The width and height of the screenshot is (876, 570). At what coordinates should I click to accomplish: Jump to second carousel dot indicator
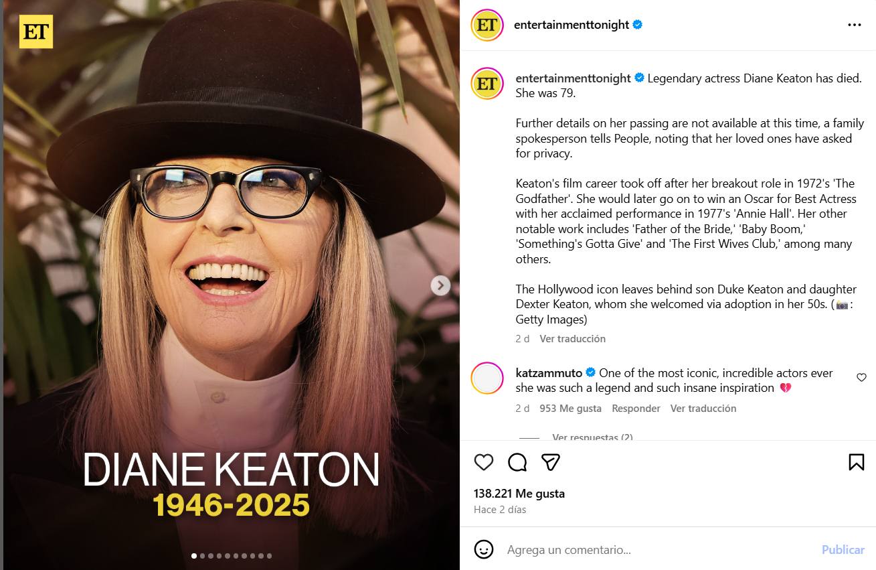coord(202,556)
